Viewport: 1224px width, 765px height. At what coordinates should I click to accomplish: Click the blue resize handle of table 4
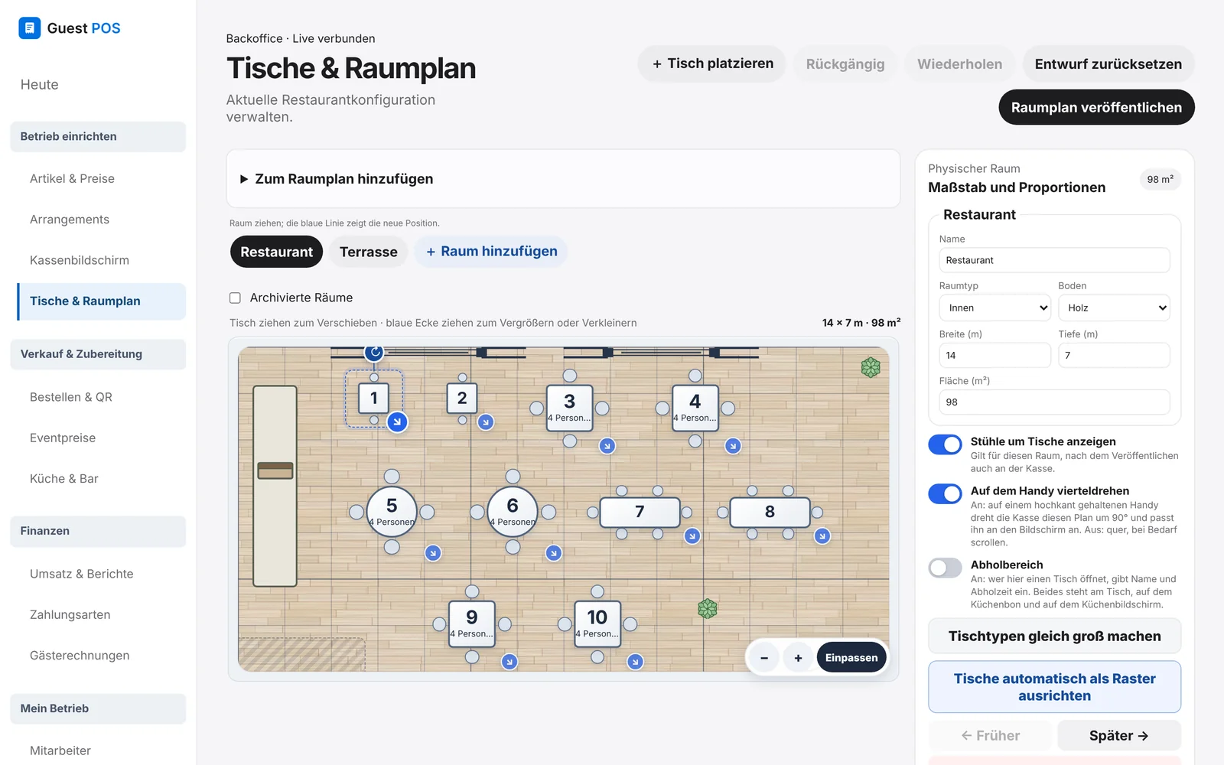tap(733, 446)
